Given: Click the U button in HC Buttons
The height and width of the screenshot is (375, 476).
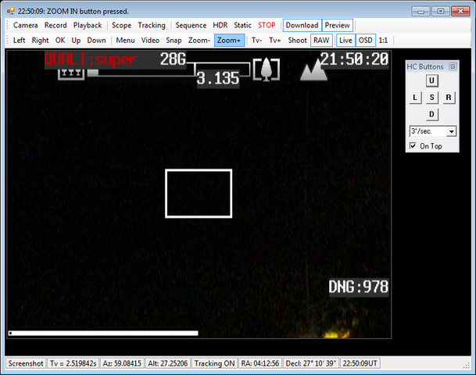Looking at the screenshot, I should 431,80.
